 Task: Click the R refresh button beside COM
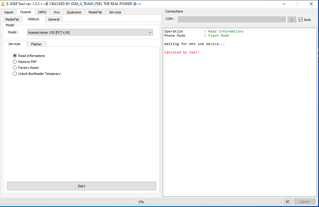pos(292,19)
